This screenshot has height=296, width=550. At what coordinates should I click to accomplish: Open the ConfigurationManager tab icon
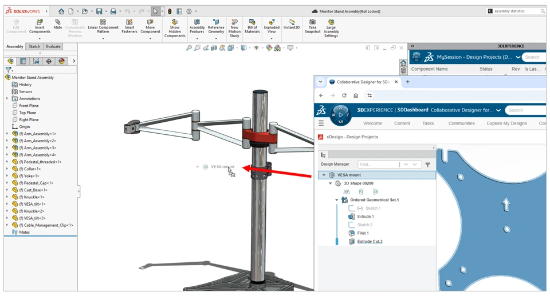pyautogui.click(x=36, y=61)
